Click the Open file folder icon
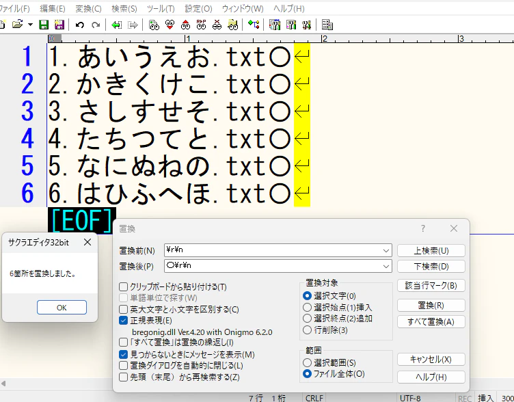Image resolution: width=514 pixels, height=402 pixels. pos(17,25)
